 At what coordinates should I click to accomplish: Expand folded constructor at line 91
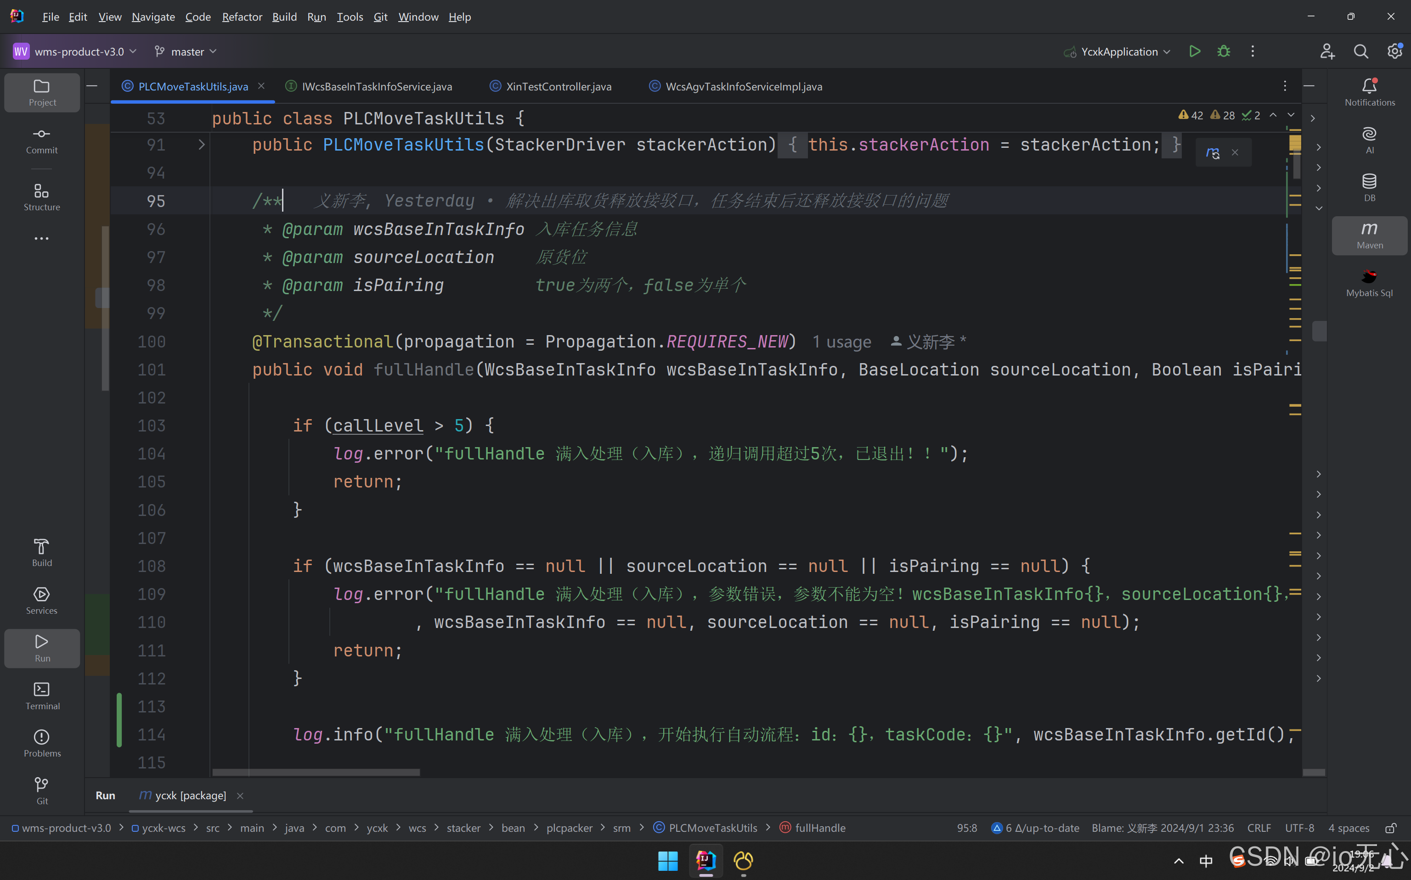pos(202,144)
